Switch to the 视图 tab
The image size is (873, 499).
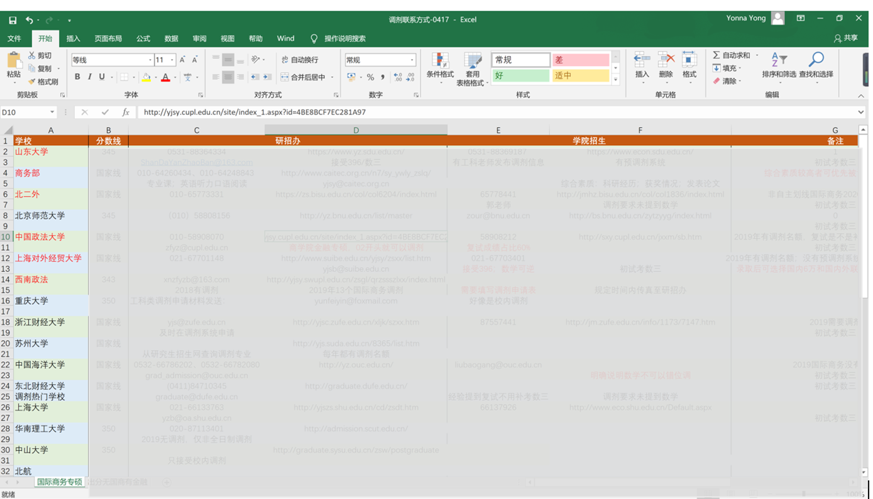click(228, 38)
